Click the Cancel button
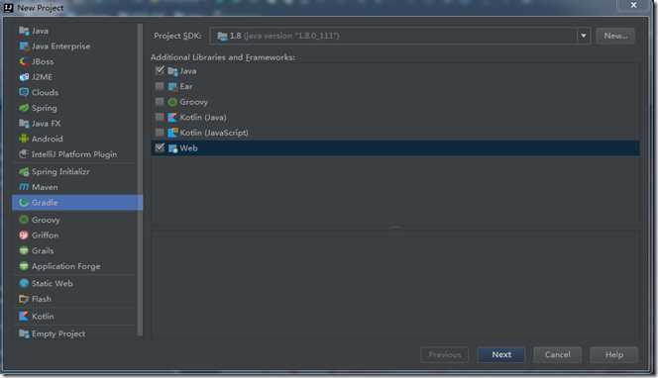This screenshot has width=658, height=378. 557,354
